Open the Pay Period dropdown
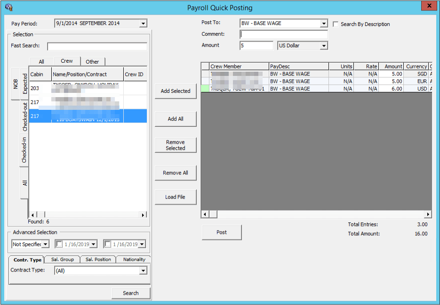Viewport: 440px width, 305px height. [142, 23]
